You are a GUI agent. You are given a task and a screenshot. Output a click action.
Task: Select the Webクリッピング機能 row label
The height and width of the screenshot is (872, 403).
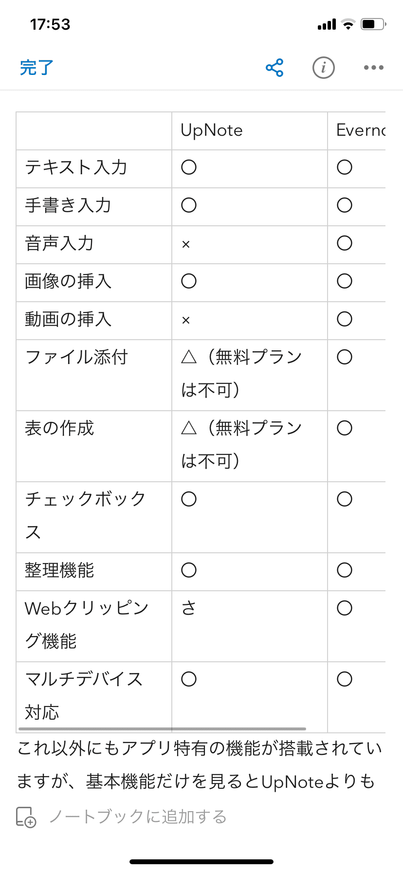pyautogui.click(x=87, y=625)
